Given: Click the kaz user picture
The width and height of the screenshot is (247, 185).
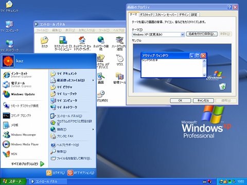Looking at the screenshot, I should click(x=8, y=61).
